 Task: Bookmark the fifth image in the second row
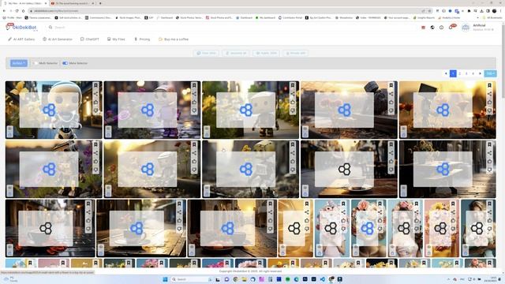coord(489,144)
